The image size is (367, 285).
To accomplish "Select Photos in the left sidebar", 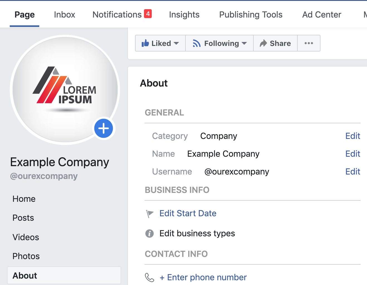I will pyautogui.click(x=26, y=256).
